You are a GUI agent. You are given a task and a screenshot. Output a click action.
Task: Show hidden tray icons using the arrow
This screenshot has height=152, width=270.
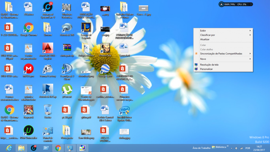pyautogui.click(x=232, y=148)
